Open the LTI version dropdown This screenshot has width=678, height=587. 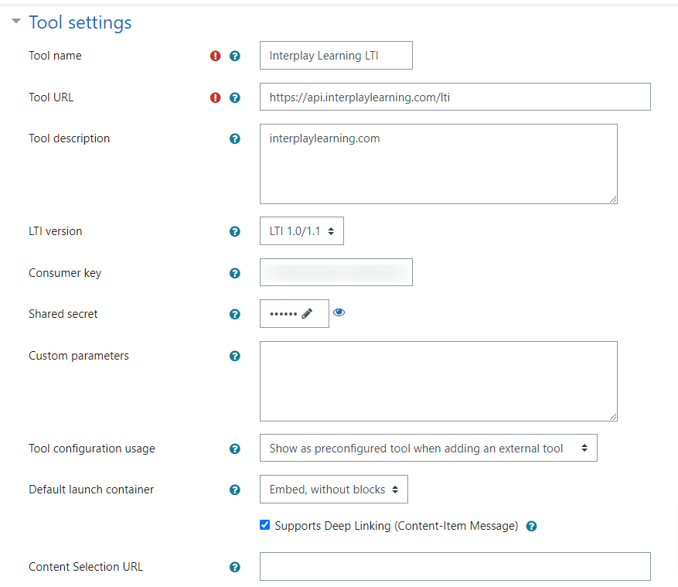pos(302,231)
